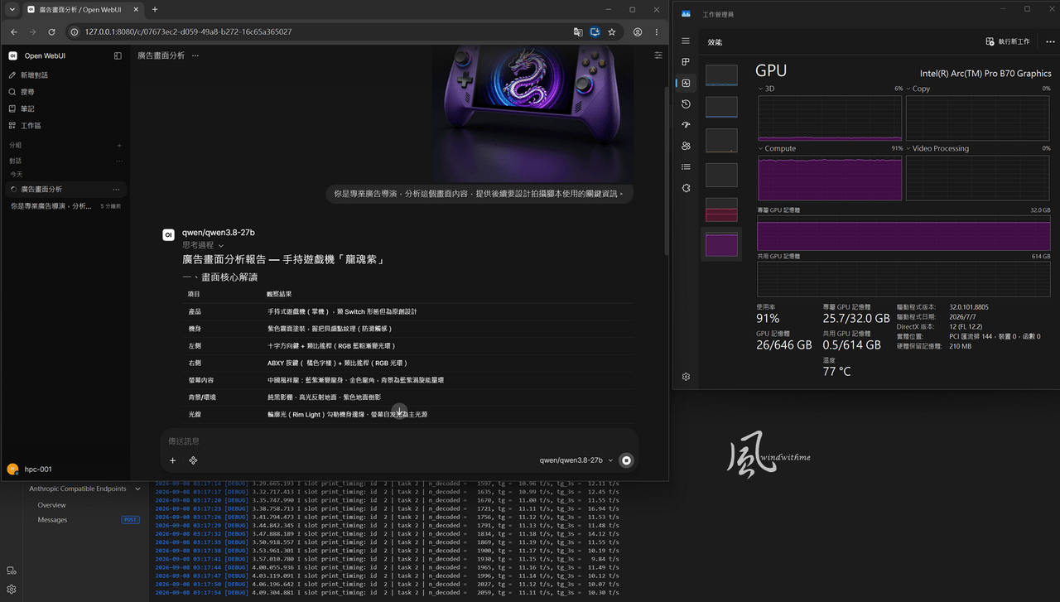Click 執行新工作 run new task button
The height and width of the screenshot is (602, 1060).
[x=1008, y=41]
